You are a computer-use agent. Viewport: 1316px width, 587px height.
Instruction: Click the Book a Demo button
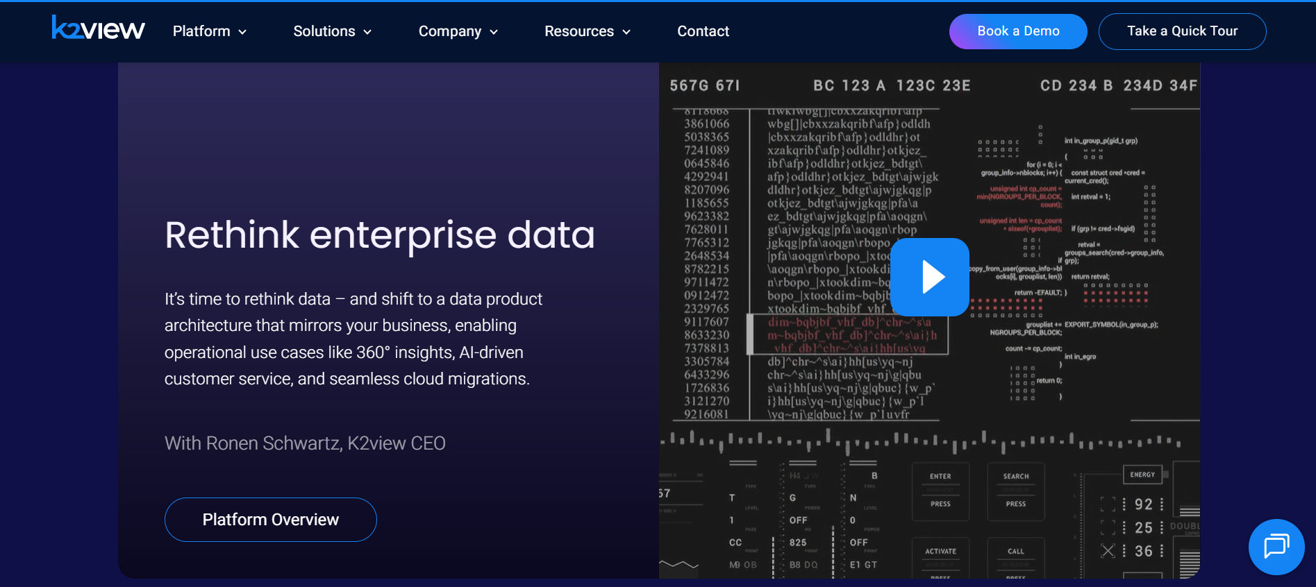1017,31
